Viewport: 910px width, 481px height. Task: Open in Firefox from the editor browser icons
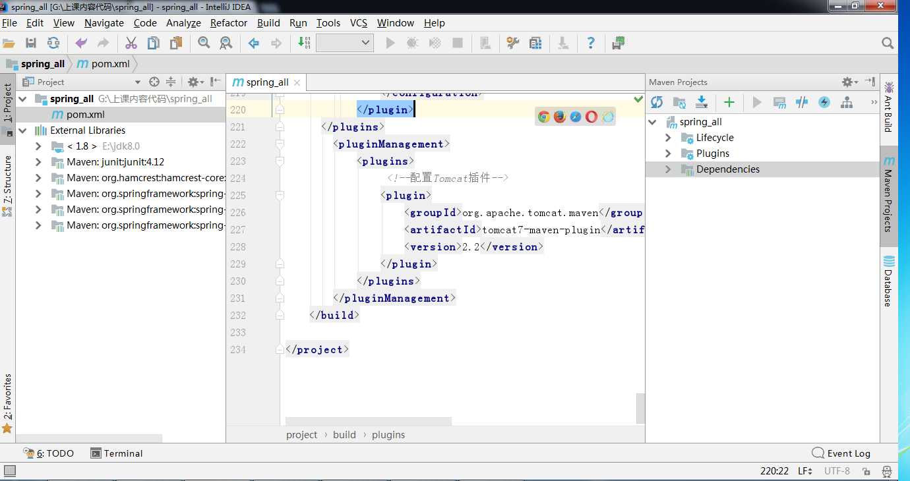(560, 117)
